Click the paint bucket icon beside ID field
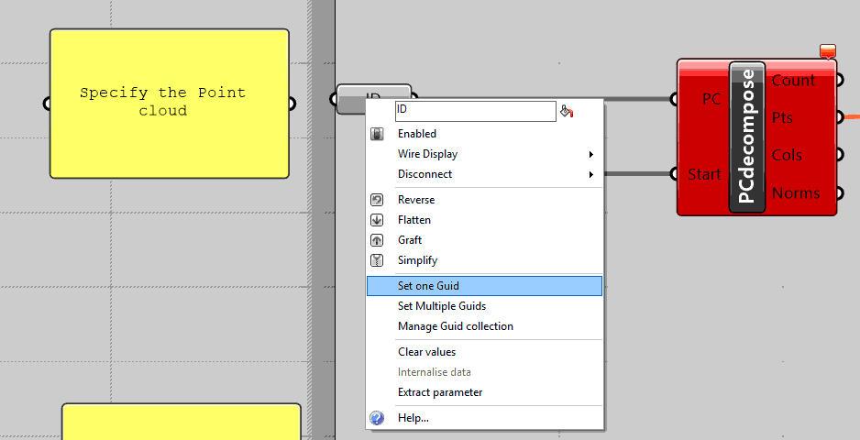The width and height of the screenshot is (860, 440). [567, 112]
